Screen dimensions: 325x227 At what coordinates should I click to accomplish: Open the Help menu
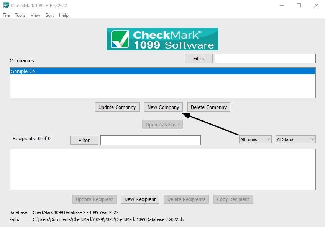64,15
